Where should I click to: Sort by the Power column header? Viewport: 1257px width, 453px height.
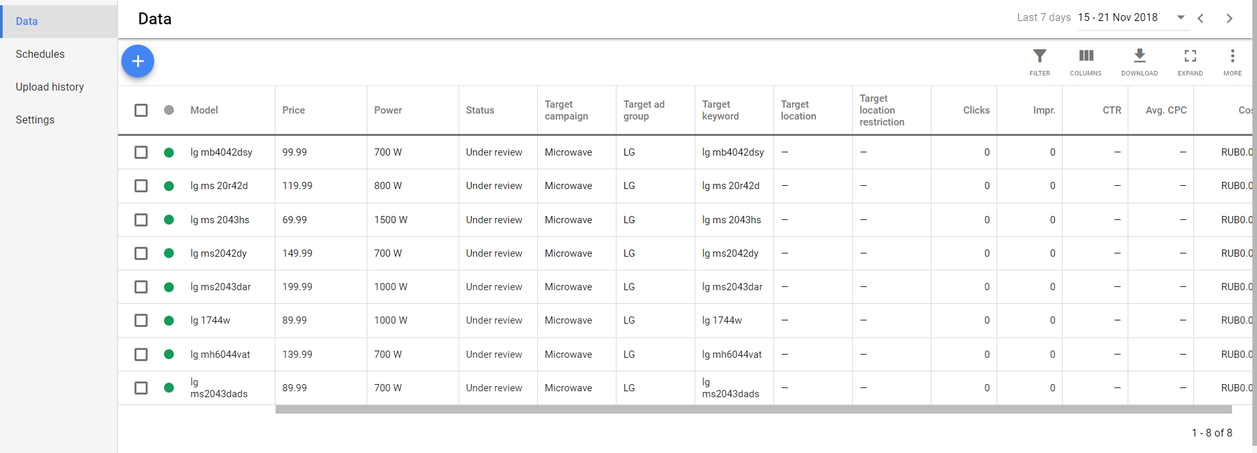coord(388,110)
